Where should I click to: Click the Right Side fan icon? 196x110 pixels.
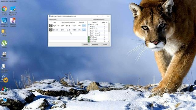pyautogui.click(x=51, y=26)
